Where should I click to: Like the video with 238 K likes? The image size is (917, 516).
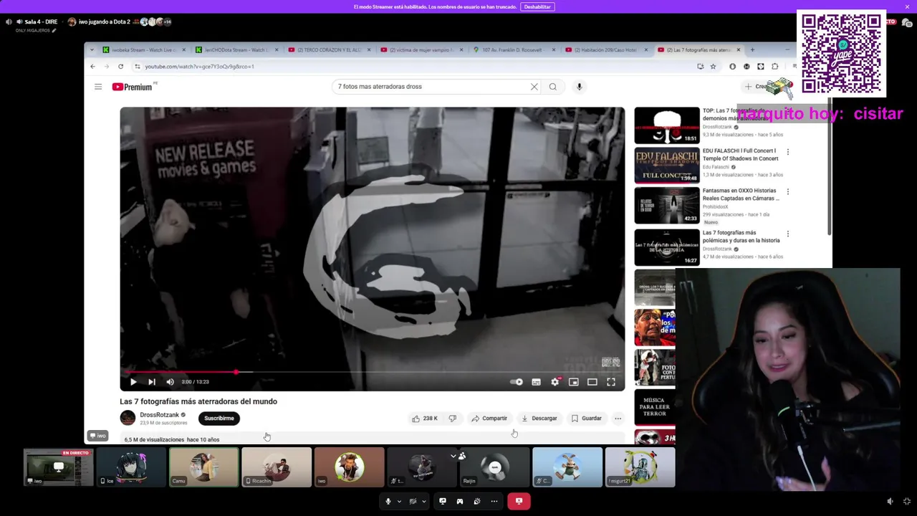424,419
